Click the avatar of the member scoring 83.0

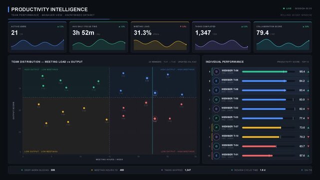[216, 99]
